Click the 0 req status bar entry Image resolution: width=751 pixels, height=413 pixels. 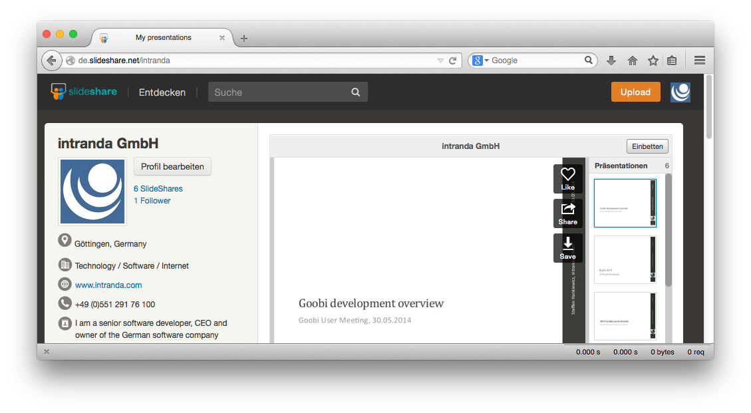pos(696,352)
